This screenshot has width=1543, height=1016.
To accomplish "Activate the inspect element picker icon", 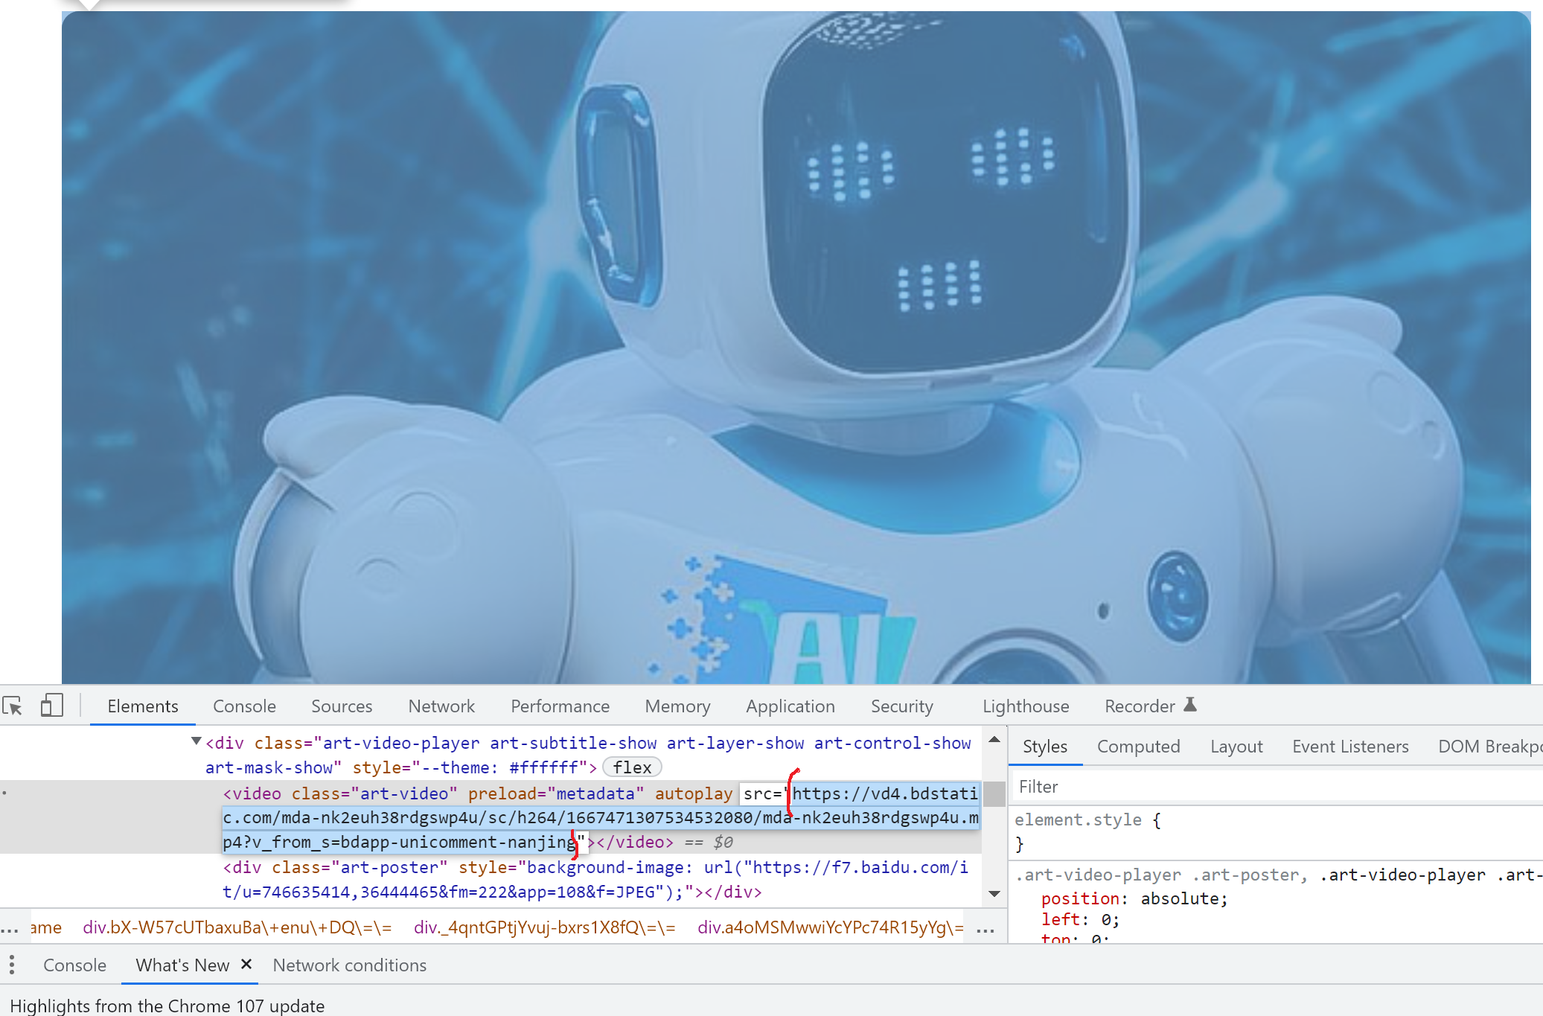I will click(x=13, y=705).
